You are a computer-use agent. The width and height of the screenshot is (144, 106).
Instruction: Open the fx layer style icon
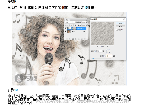(x=70, y=39)
